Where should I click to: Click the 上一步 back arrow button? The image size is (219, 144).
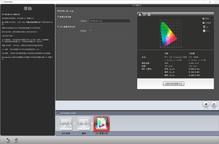tap(206, 104)
